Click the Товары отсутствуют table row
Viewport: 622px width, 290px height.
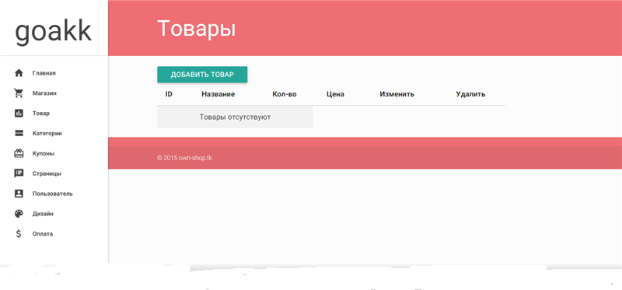click(236, 117)
